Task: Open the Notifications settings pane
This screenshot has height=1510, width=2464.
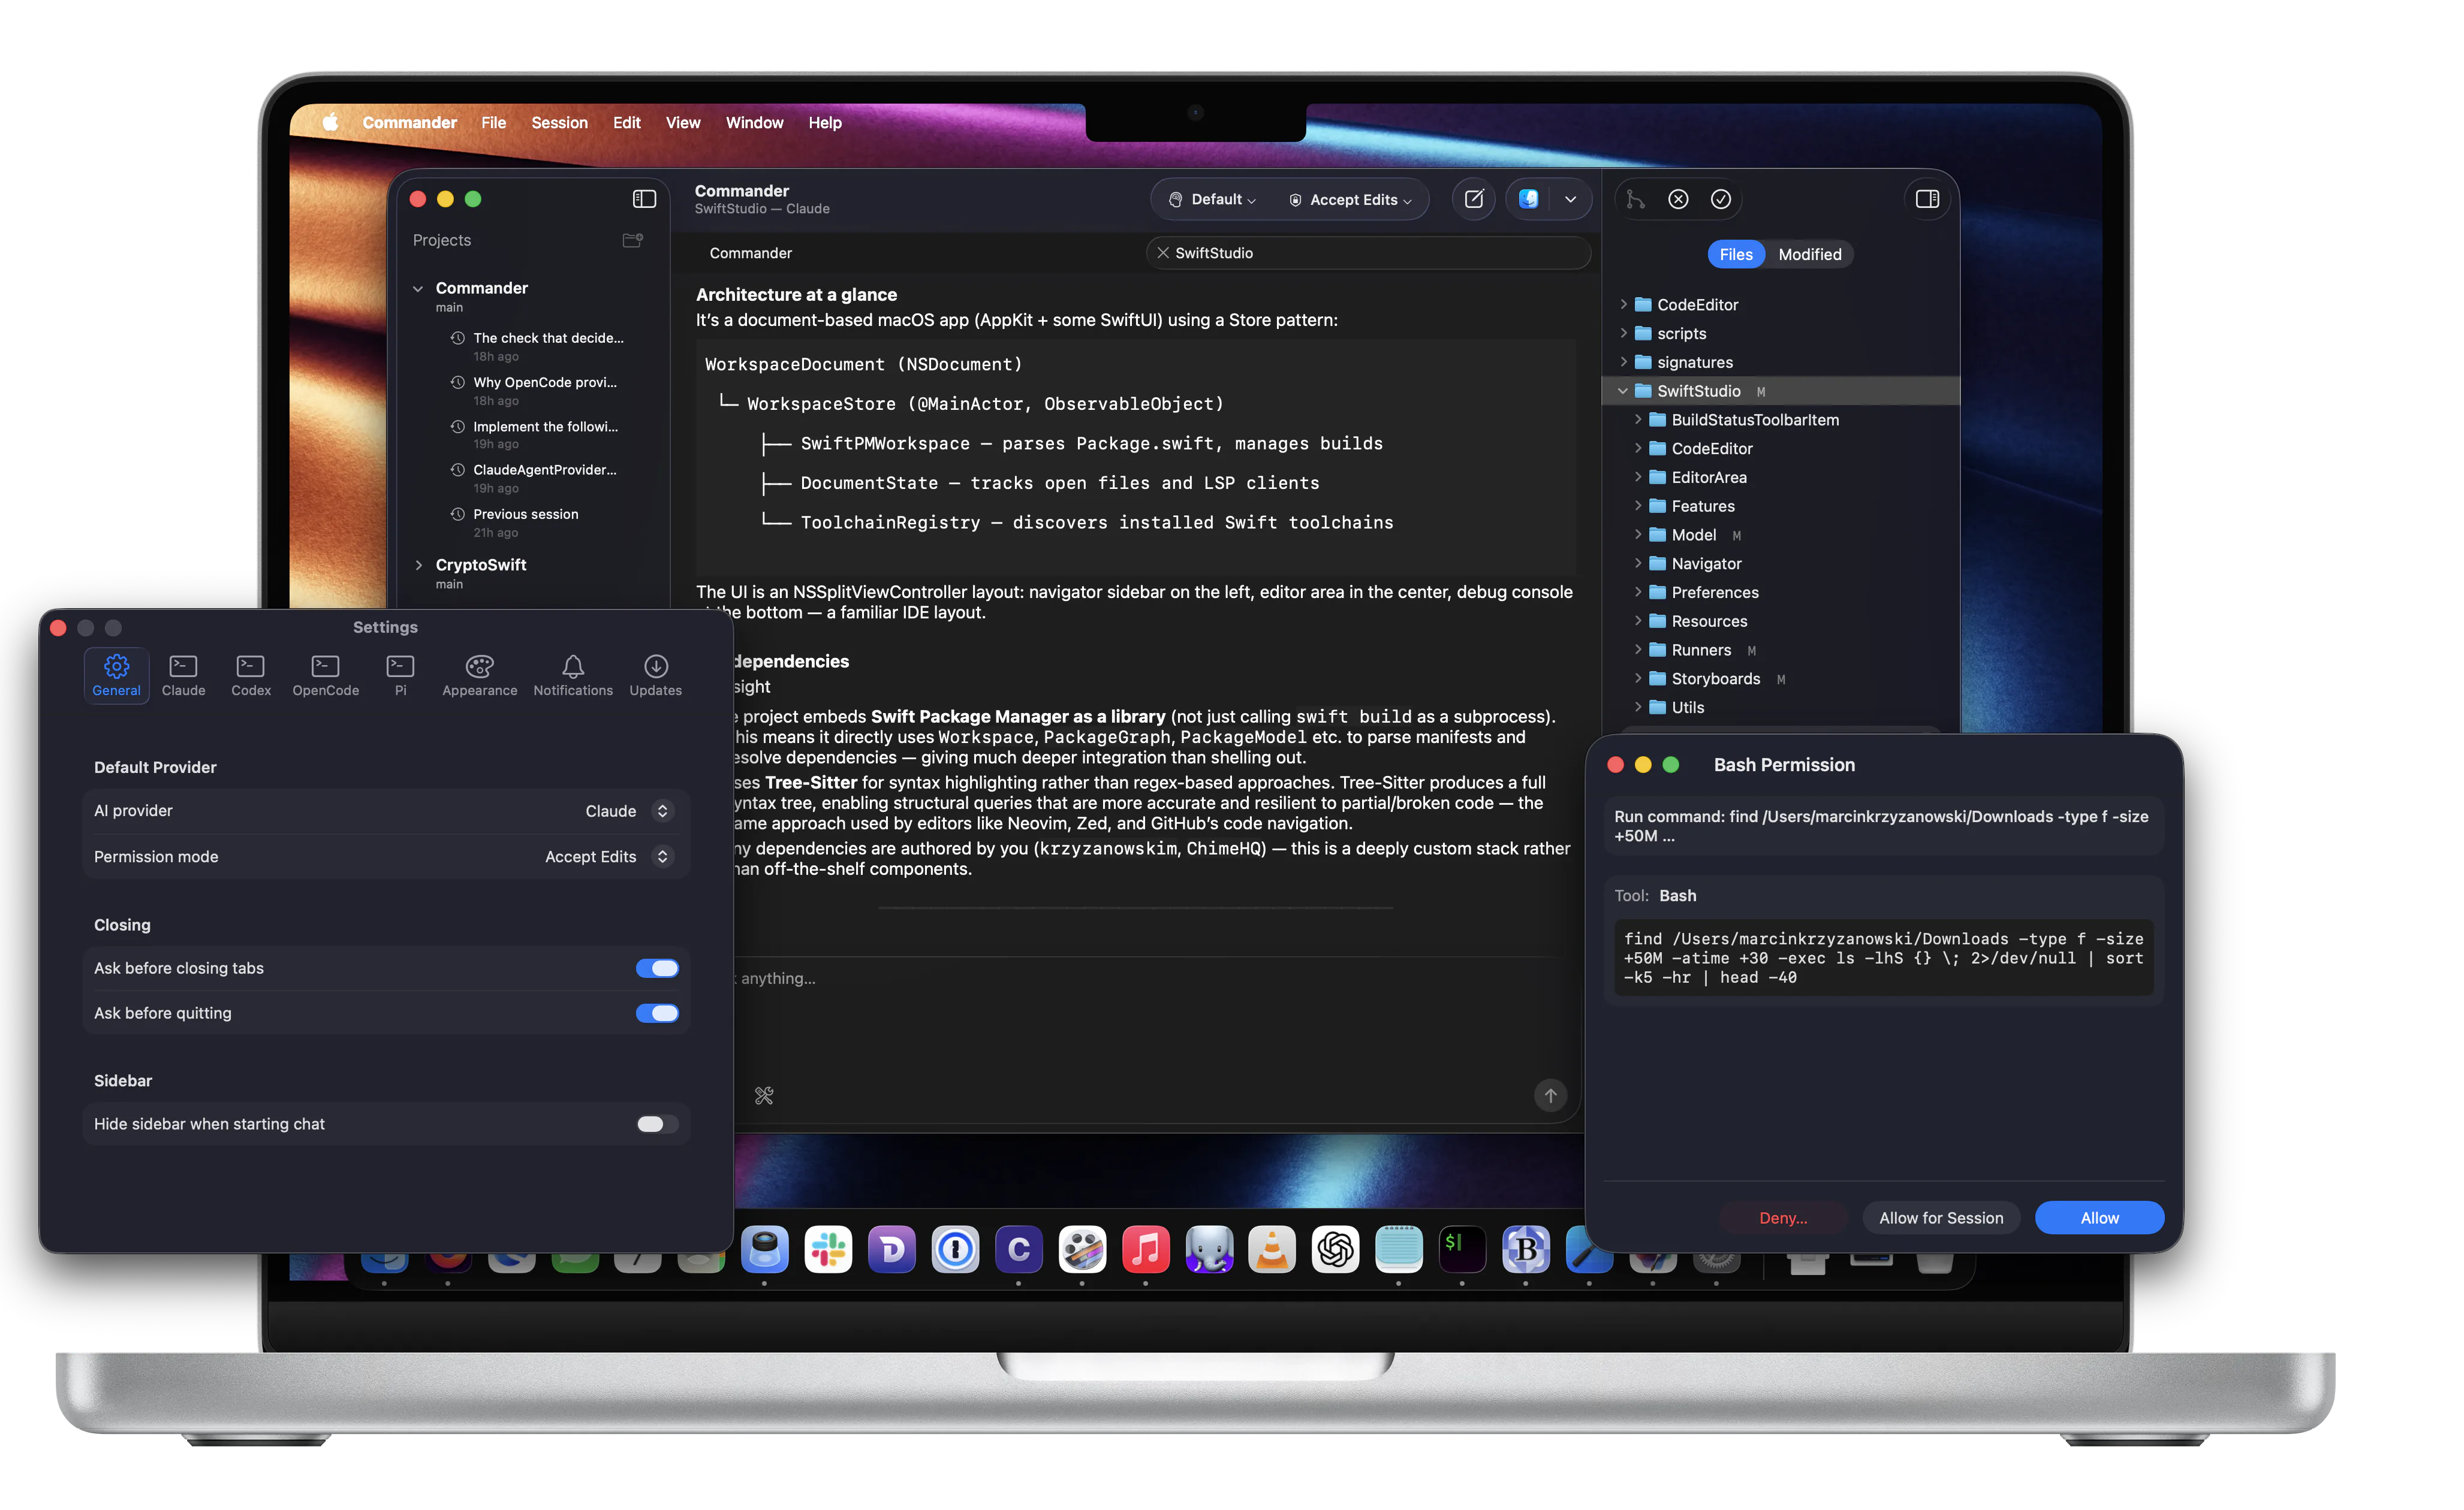Action: (x=572, y=675)
